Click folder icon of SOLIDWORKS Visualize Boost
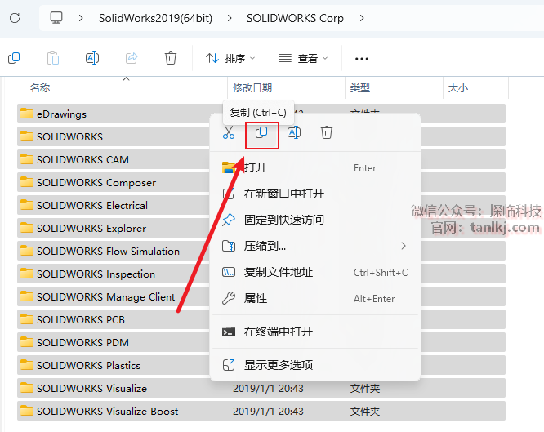The image size is (544, 432). (x=27, y=411)
